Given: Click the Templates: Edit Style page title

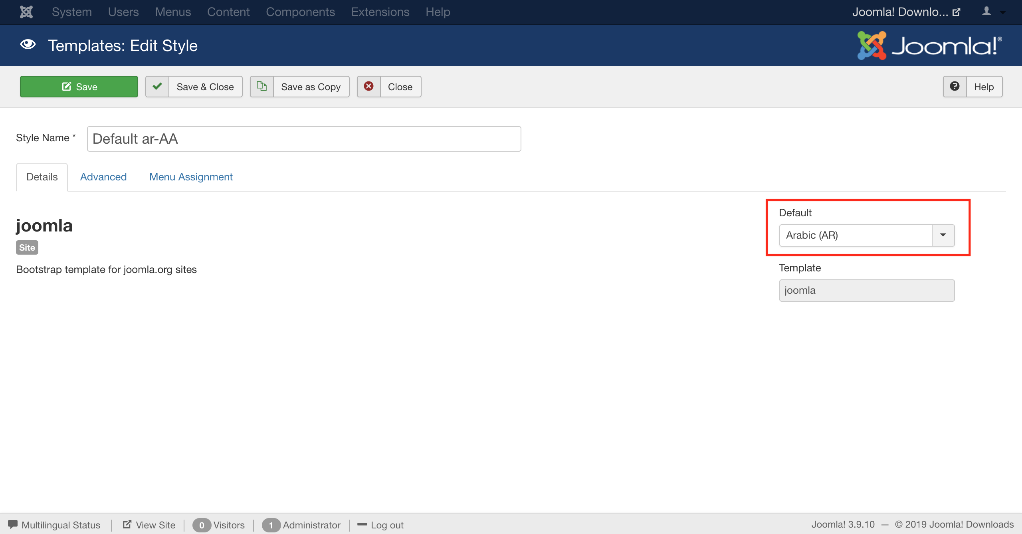Looking at the screenshot, I should (x=123, y=45).
